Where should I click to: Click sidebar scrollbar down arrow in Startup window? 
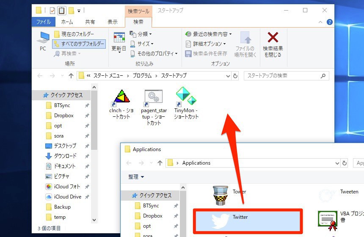click(94, 220)
